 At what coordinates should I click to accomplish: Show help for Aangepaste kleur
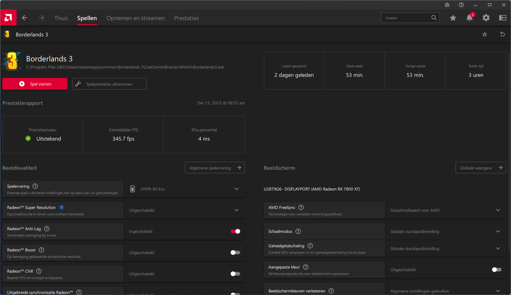click(306, 267)
